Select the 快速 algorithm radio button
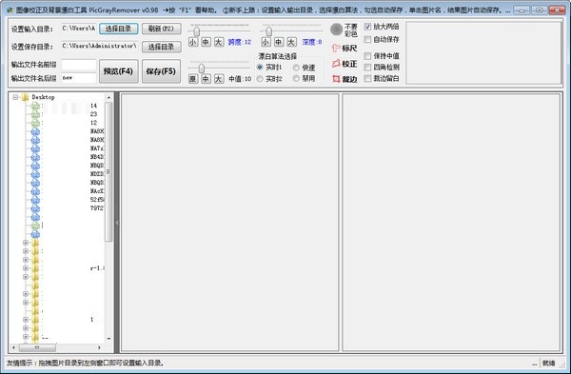The width and height of the screenshot is (571, 374). point(296,68)
